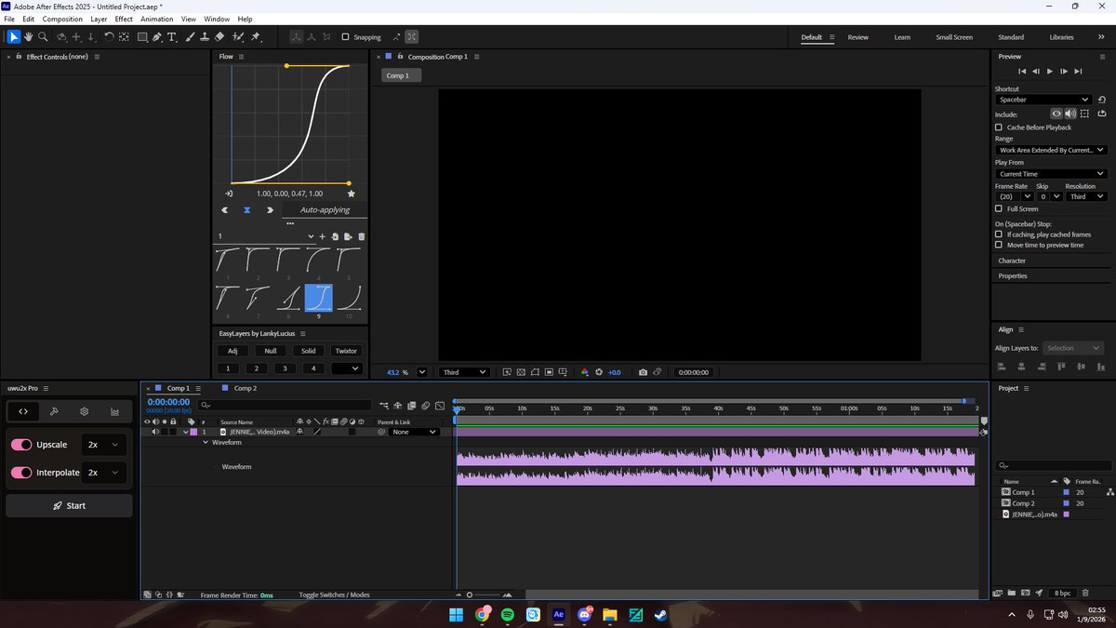Click Toggle Switches / Modes
Image resolution: width=1116 pixels, height=628 pixels.
(334, 595)
